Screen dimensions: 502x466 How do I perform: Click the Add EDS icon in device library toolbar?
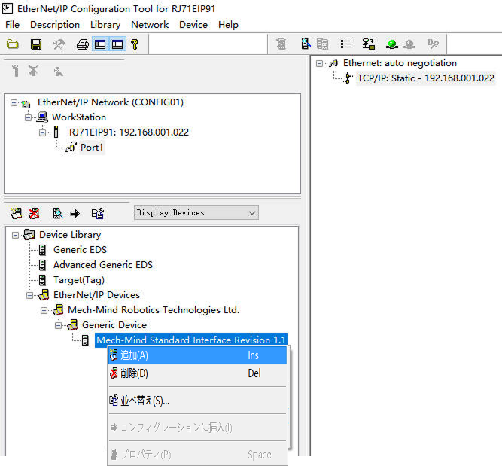coord(16,213)
